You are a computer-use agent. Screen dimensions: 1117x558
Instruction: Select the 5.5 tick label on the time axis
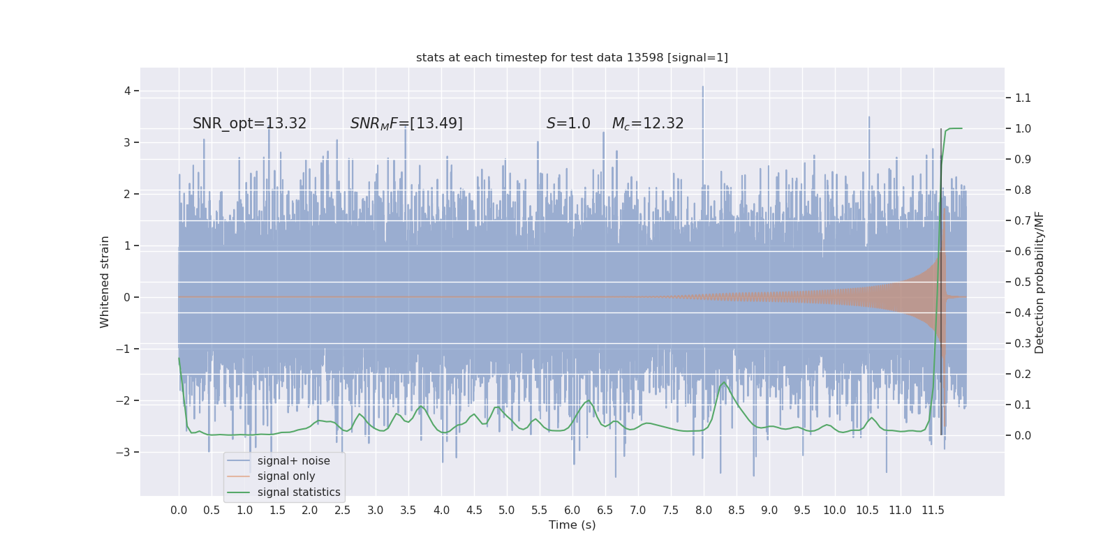pyautogui.click(x=540, y=511)
